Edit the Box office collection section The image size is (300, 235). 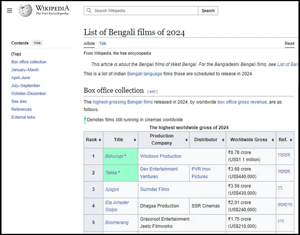[x=152, y=92]
